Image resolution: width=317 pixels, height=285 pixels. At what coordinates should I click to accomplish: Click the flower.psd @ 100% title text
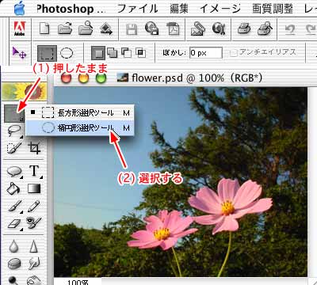pyautogui.click(x=197, y=78)
